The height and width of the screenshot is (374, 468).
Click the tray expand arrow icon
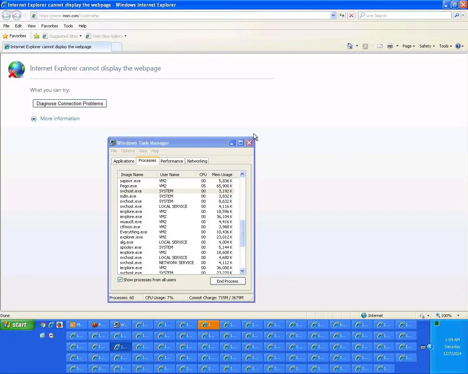pos(430,347)
